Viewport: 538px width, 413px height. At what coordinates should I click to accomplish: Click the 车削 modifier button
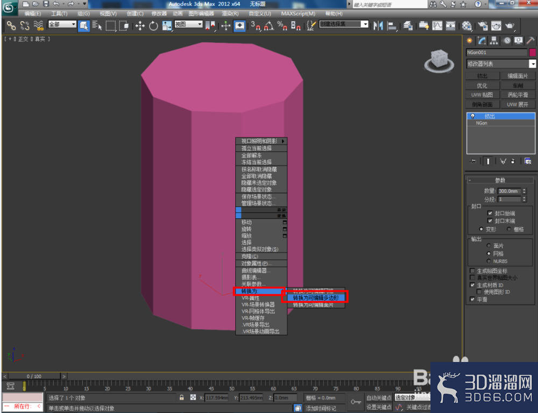[518, 85]
